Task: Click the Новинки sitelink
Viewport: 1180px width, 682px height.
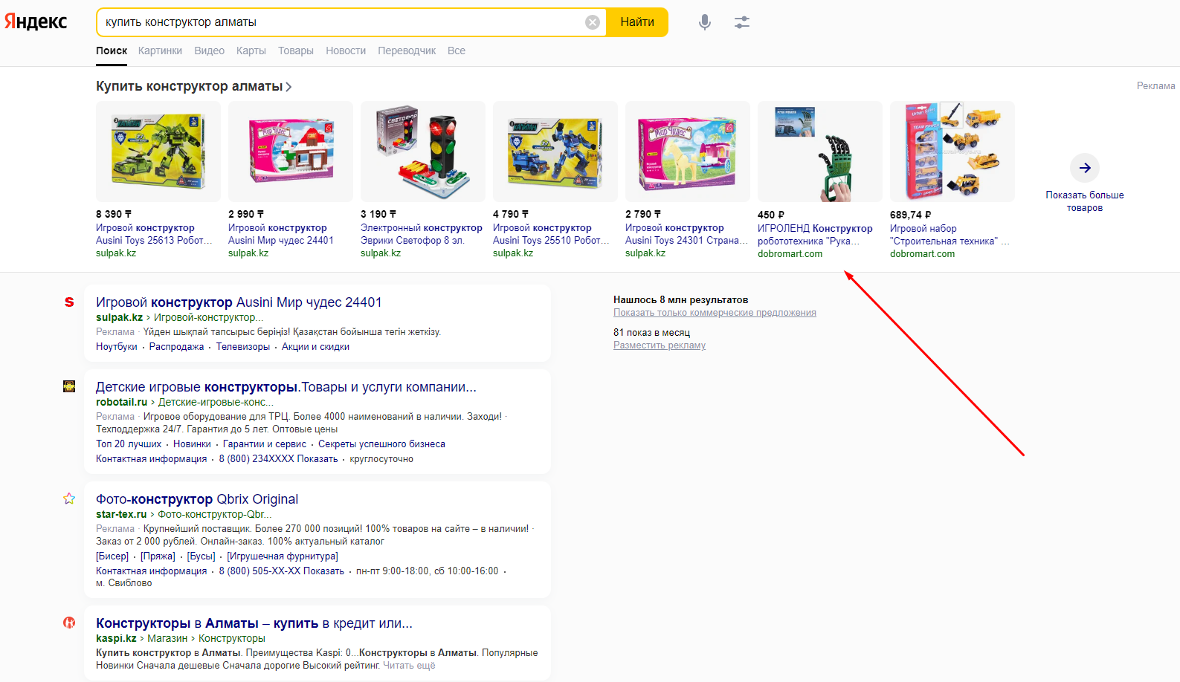Action: tap(192, 444)
